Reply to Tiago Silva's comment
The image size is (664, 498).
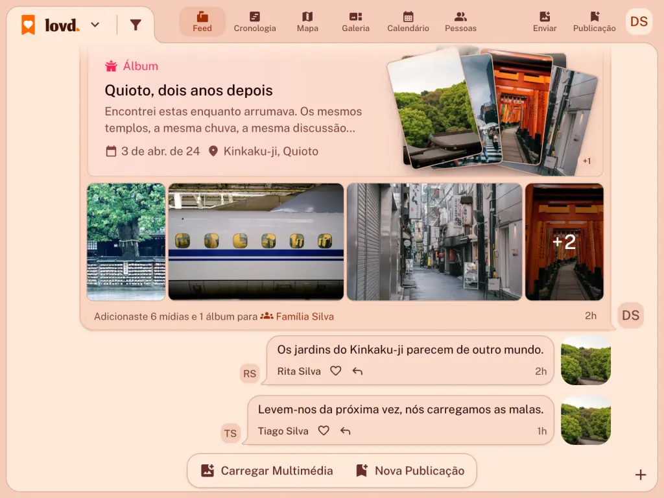click(345, 431)
